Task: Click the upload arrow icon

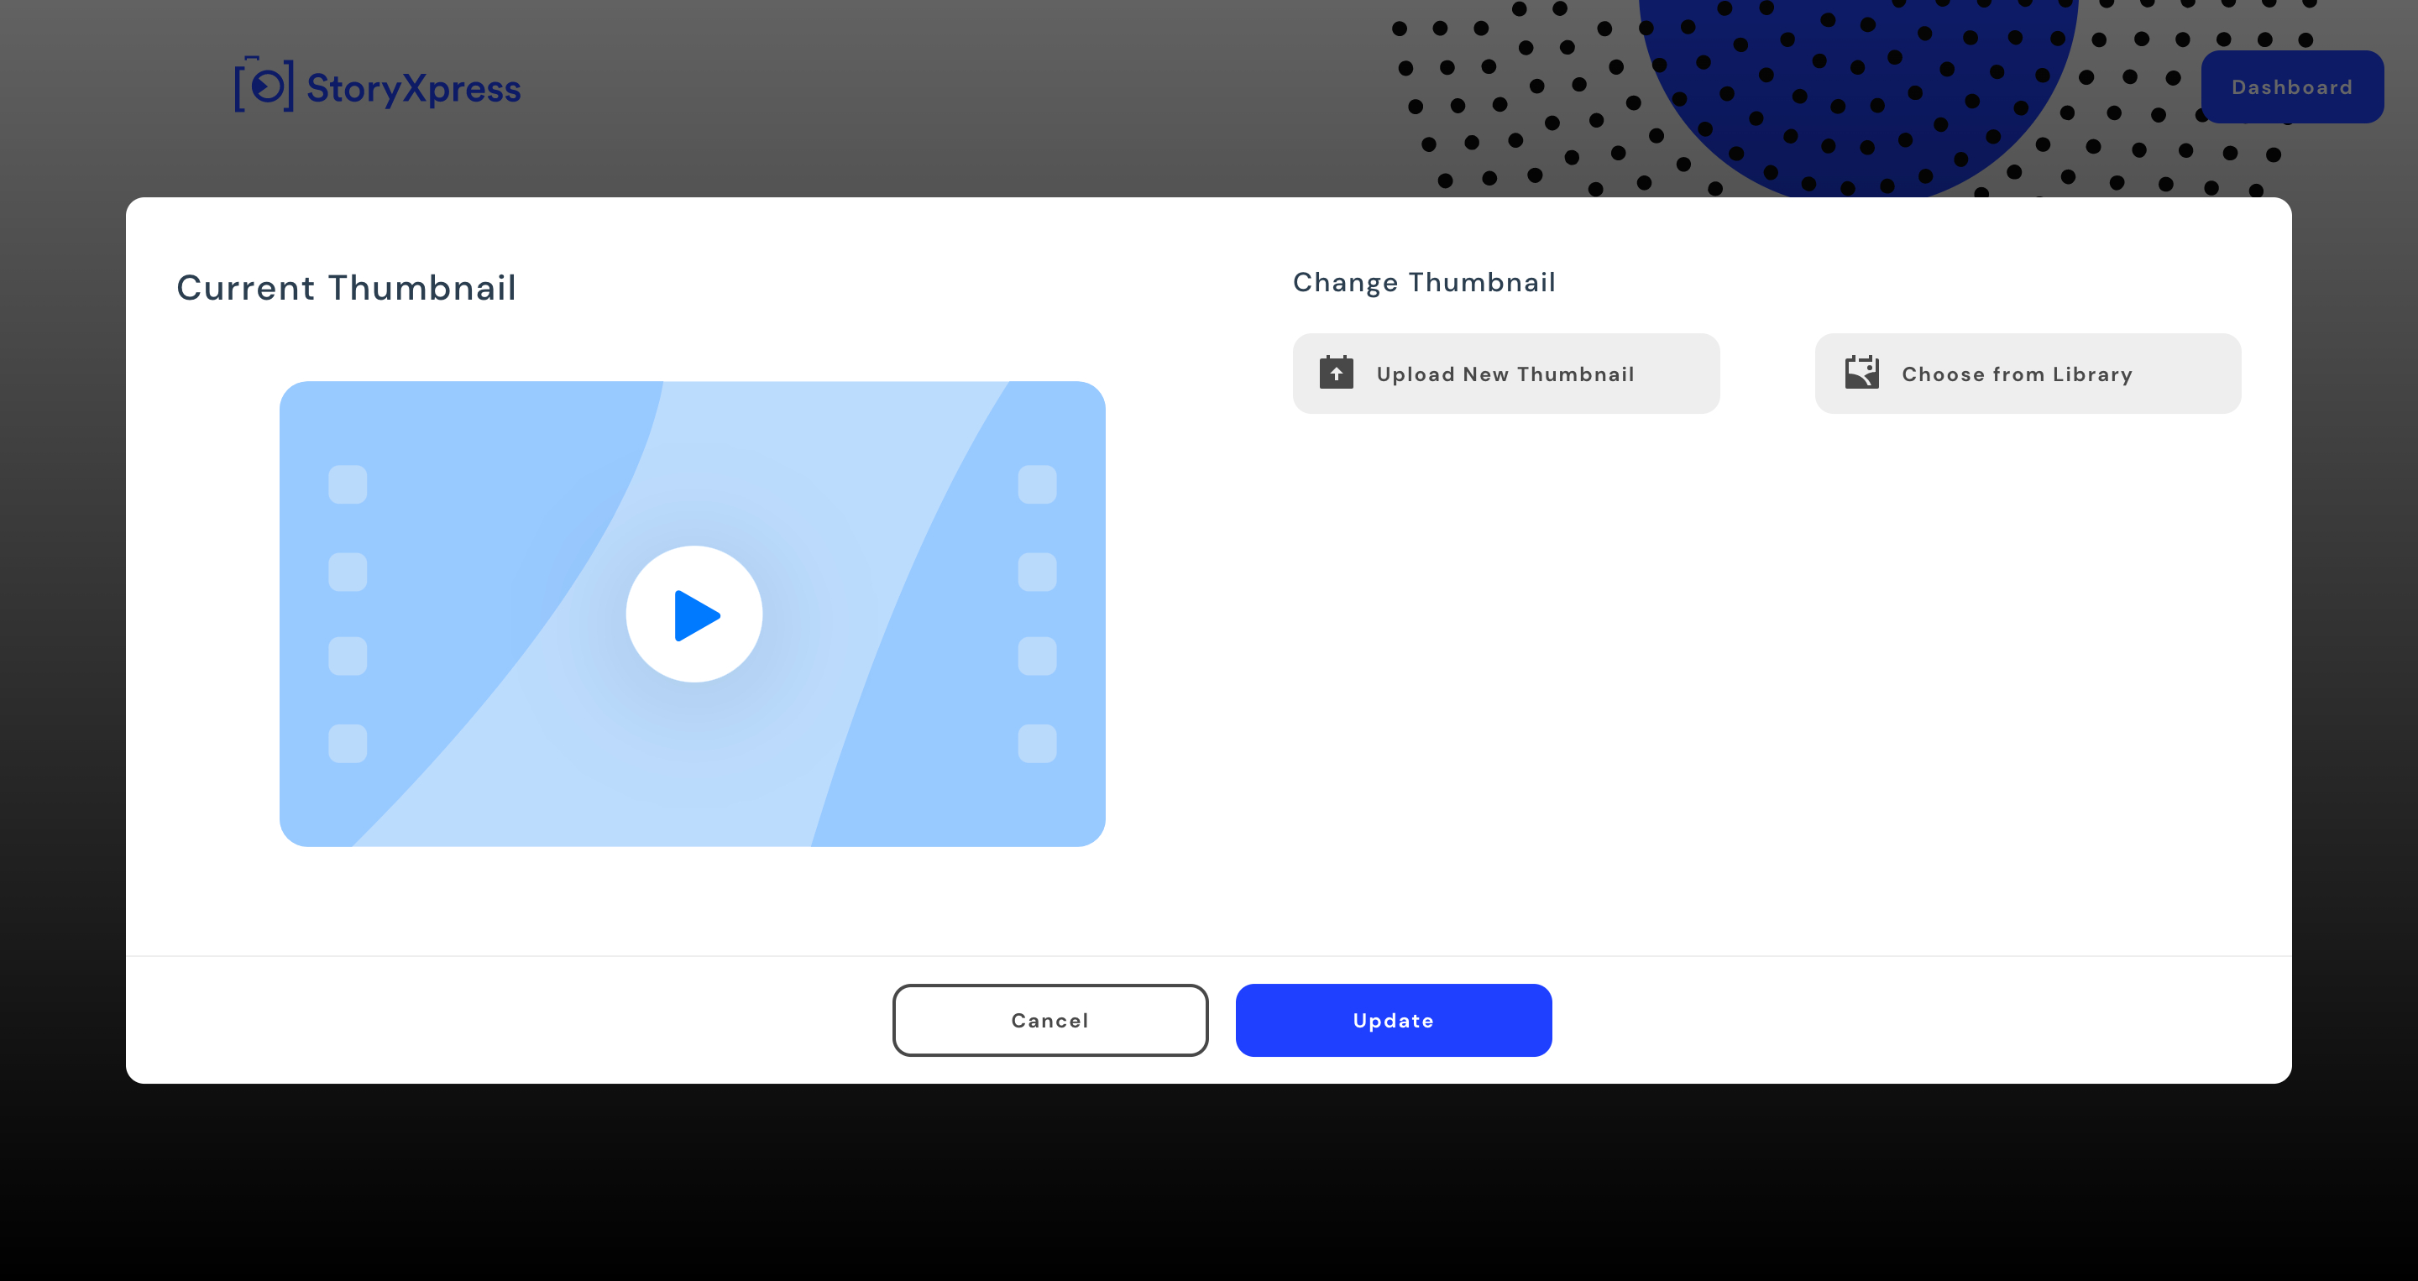Action: (x=1336, y=373)
